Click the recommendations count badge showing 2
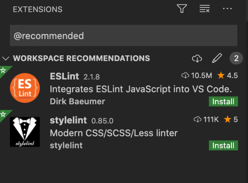Image resolution: width=248 pixels, height=183 pixels. pos(236,58)
